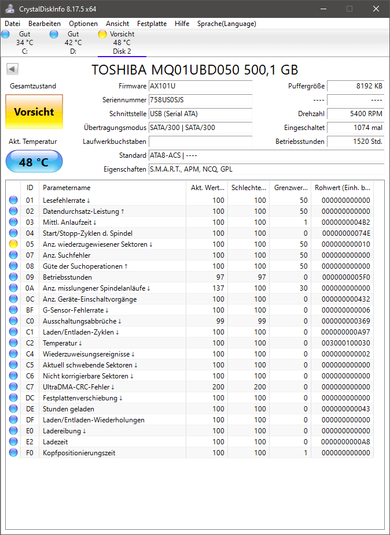Screen dimensions: 390x535
Task: Click the status icon for Ladezeit
Action: point(13,441)
